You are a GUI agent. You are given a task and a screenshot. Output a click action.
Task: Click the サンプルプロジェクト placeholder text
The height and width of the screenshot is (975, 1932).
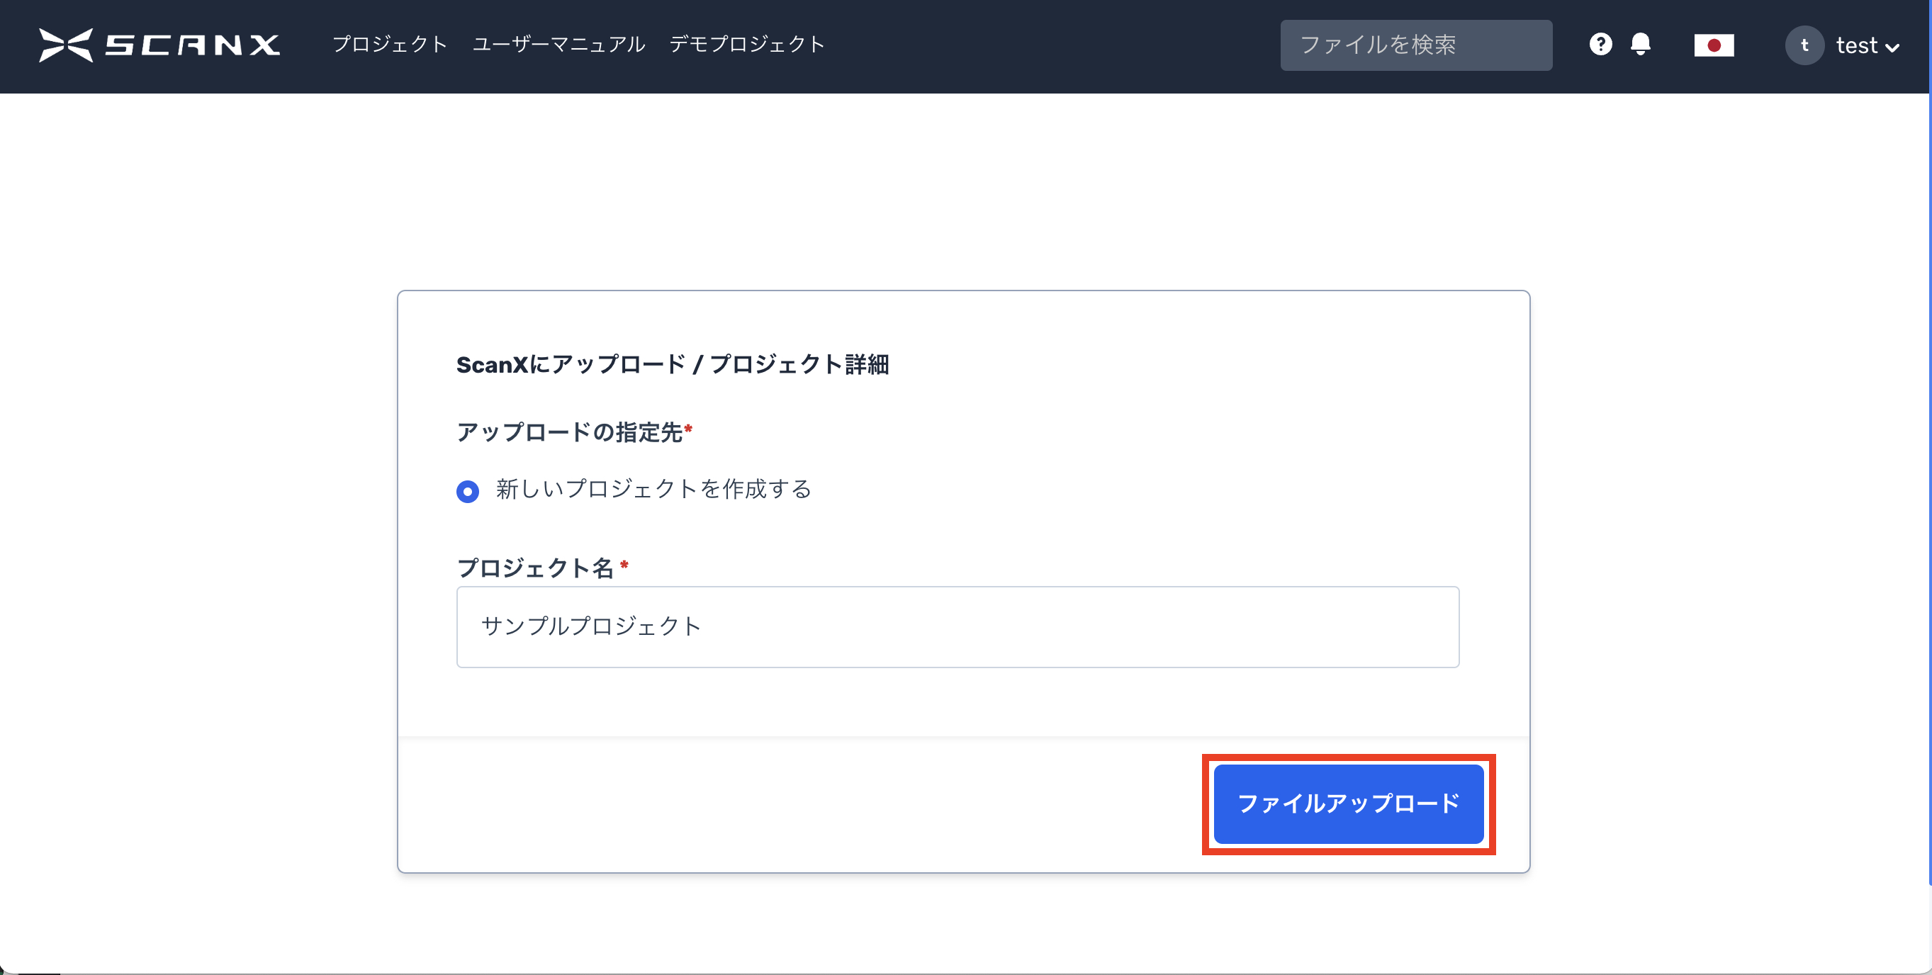pyautogui.click(x=591, y=626)
